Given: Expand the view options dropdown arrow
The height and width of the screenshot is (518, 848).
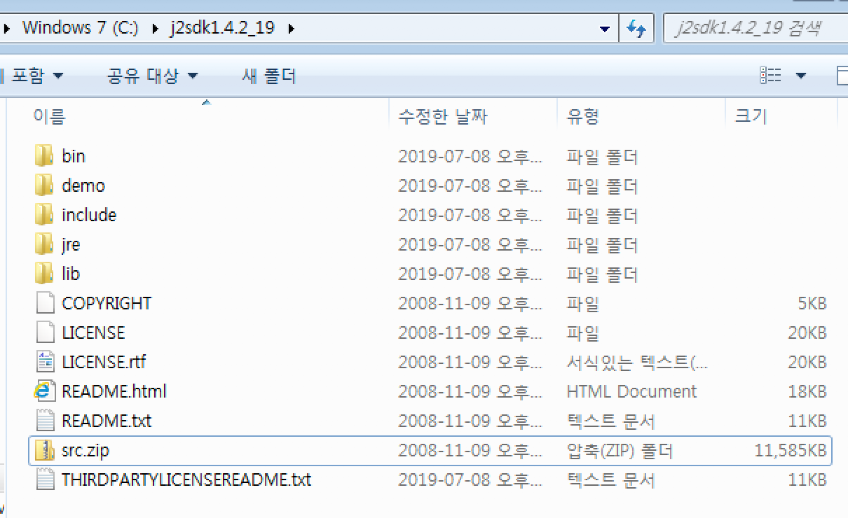Looking at the screenshot, I should coord(800,76).
